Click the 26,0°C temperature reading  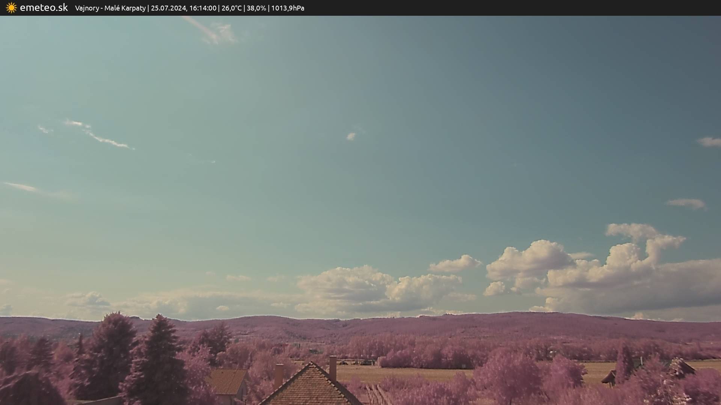[x=231, y=8]
